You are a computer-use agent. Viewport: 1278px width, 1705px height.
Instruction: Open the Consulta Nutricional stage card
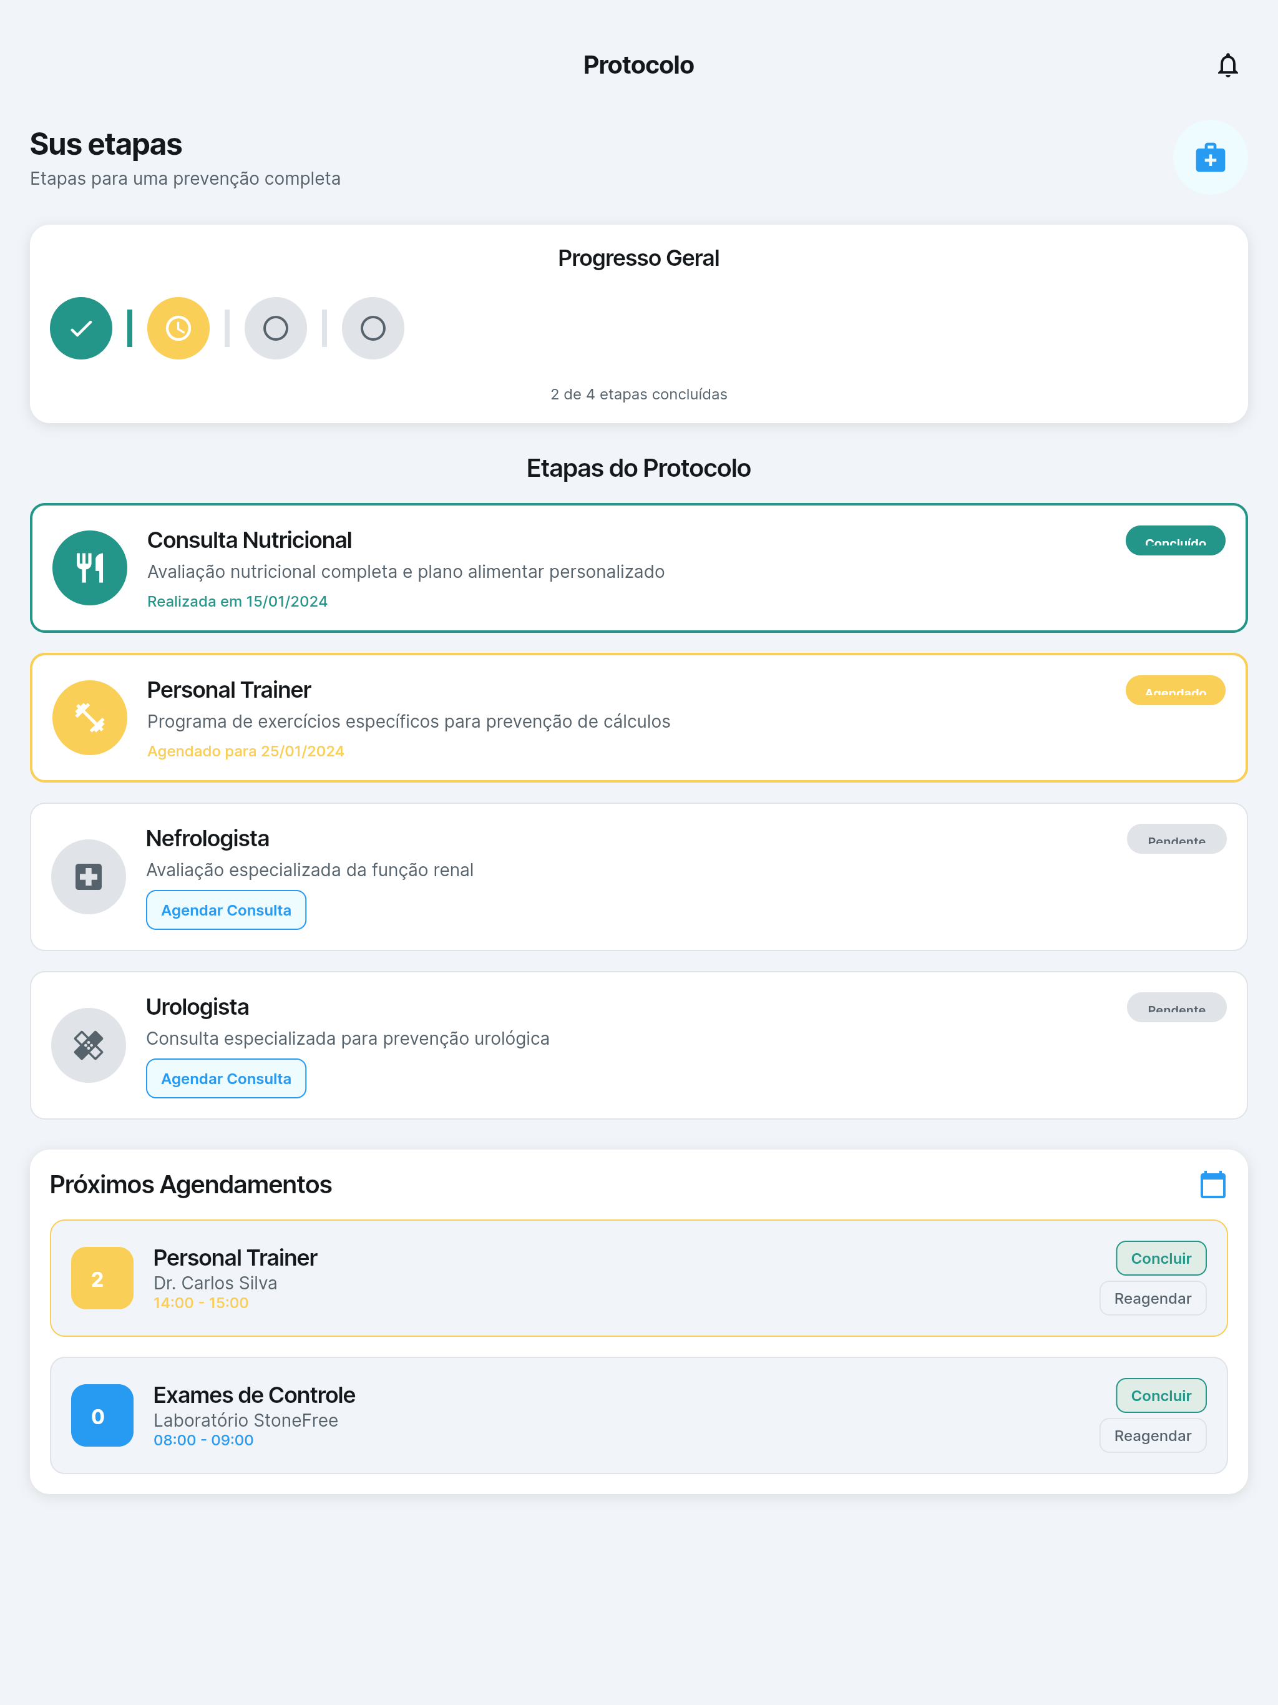638,568
